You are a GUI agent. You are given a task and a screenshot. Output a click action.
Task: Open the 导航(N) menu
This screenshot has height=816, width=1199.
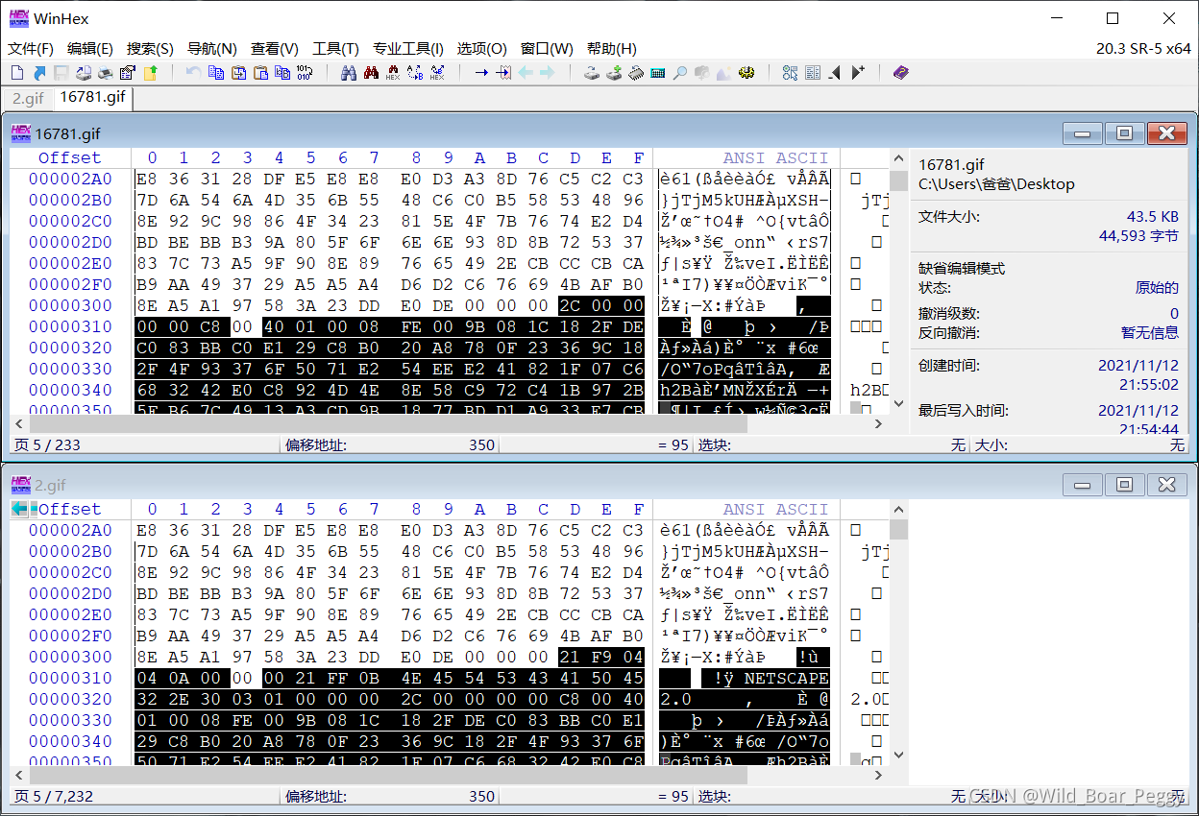[211, 48]
